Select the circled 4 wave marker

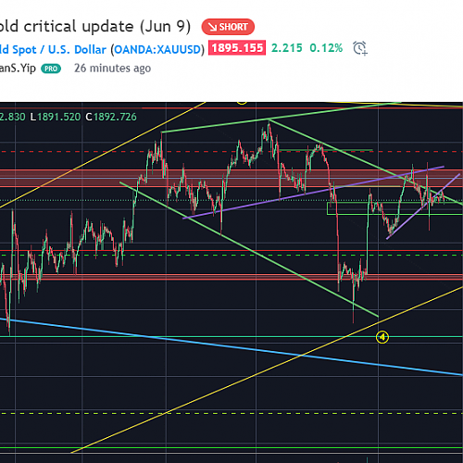(382, 337)
